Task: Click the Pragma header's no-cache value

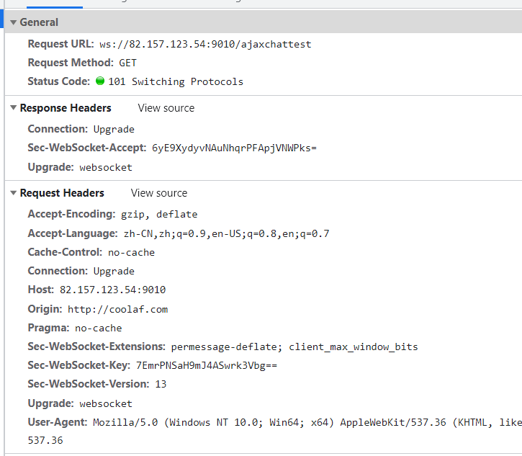Action: click(98, 328)
